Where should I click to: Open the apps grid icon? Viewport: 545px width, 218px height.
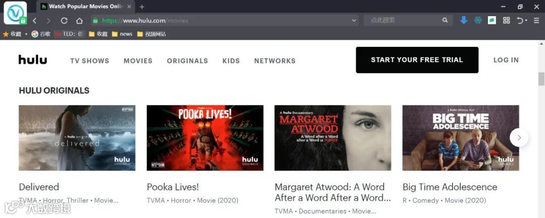point(507,20)
